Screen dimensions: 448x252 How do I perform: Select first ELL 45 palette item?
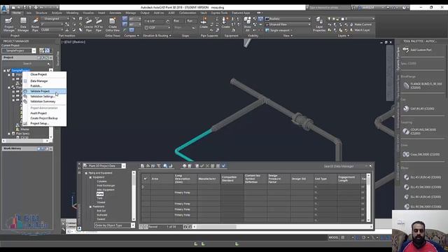pos(422,177)
